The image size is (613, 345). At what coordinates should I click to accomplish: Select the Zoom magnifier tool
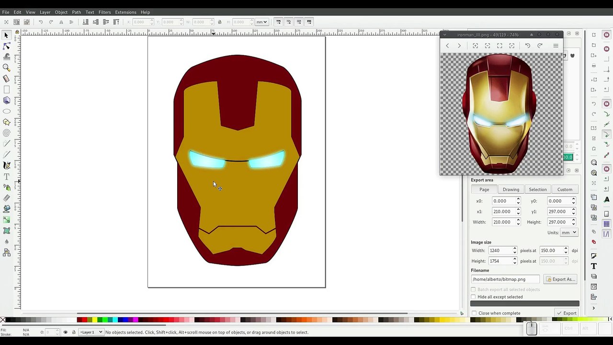(x=6, y=68)
